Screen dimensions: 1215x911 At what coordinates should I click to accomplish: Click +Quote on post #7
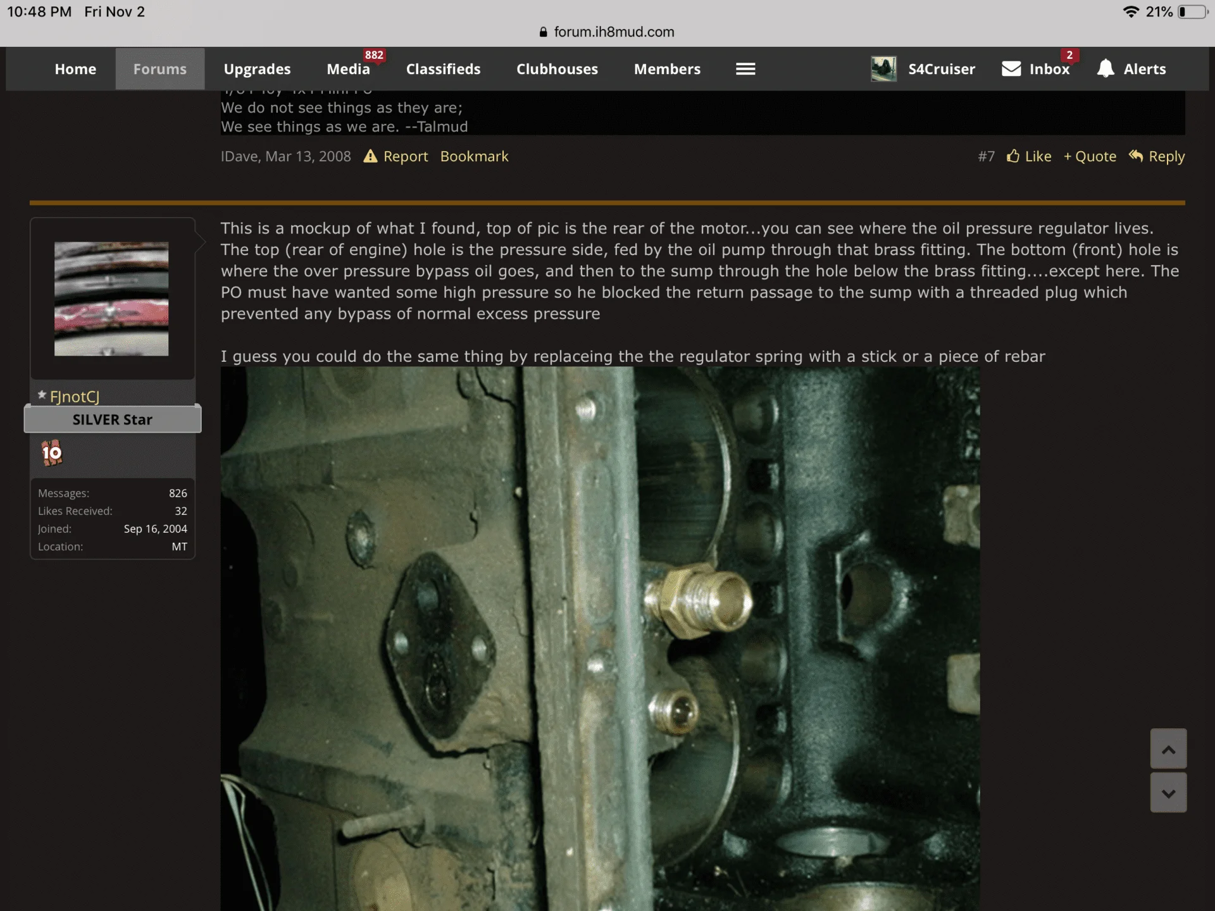coord(1090,156)
